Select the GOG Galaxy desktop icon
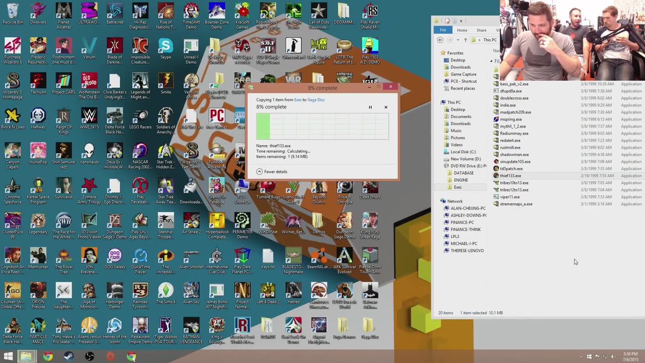 (x=115, y=258)
